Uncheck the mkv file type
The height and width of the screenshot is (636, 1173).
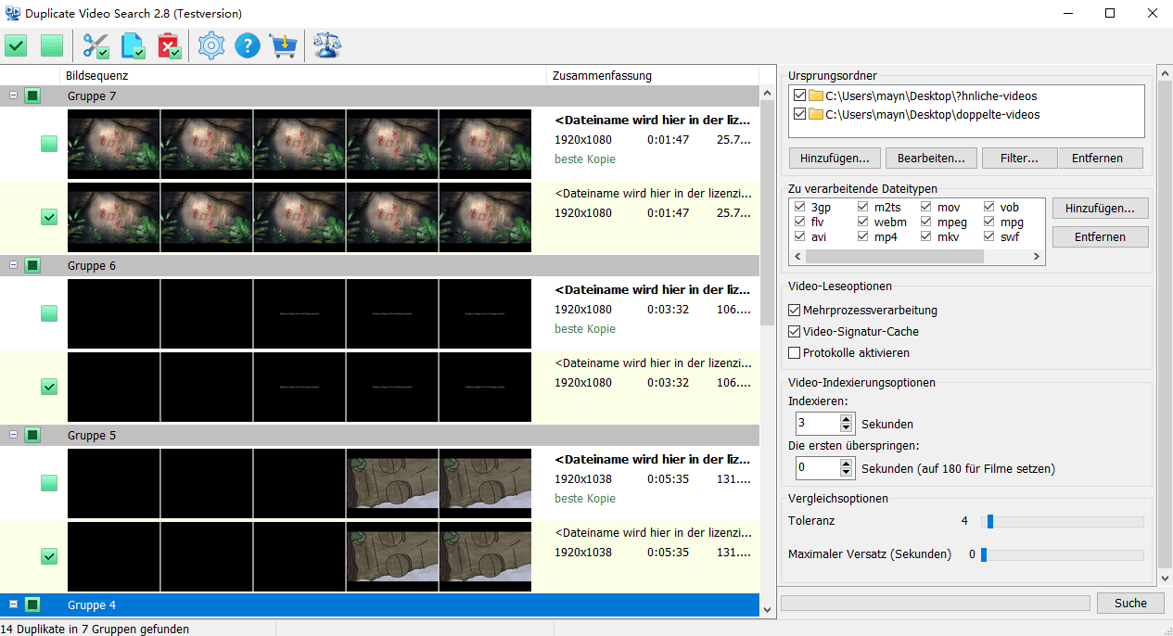926,236
